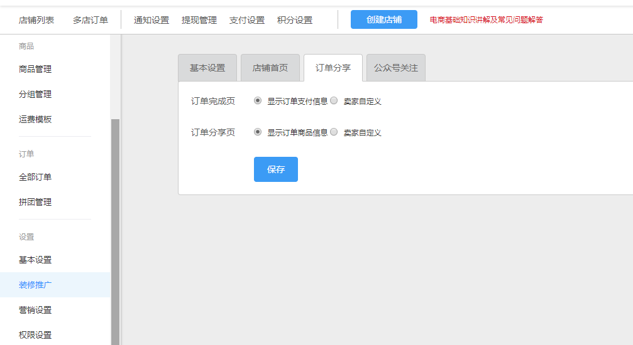Choose 卖家自定义 for 订单分享页
This screenshot has width=633, height=345.
coord(334,132)
